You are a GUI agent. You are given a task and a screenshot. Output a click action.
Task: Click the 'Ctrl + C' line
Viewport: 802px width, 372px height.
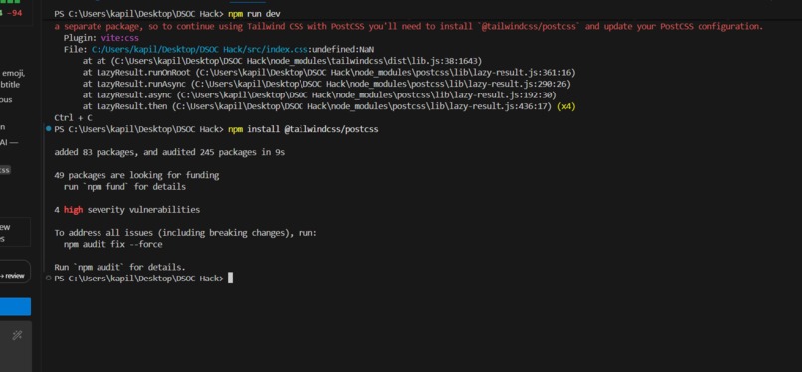(74, 118)
